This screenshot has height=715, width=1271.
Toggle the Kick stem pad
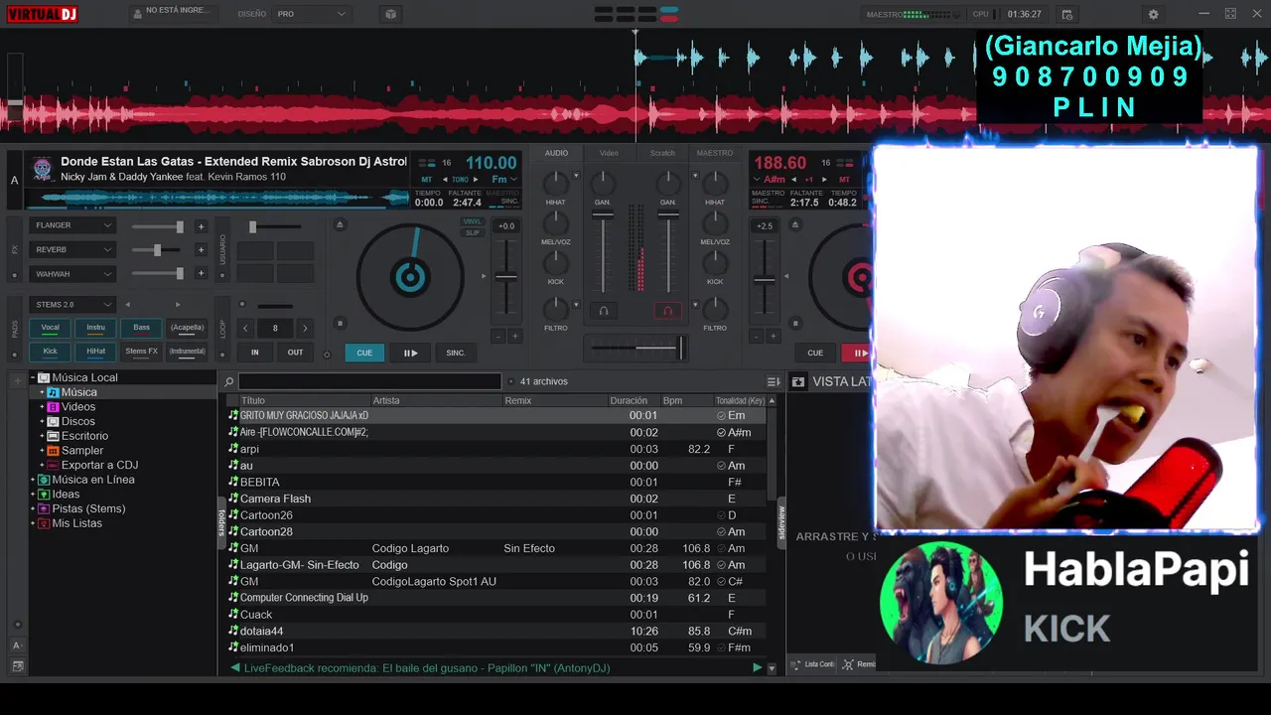(x=50, y=352)
